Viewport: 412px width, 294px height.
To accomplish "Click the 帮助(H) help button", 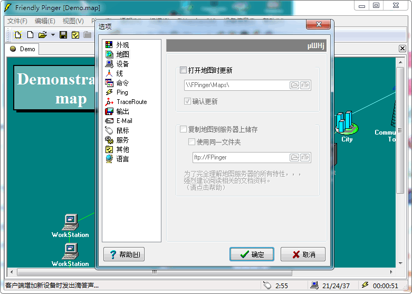I will pyautogui.click(x=124, y=254).
